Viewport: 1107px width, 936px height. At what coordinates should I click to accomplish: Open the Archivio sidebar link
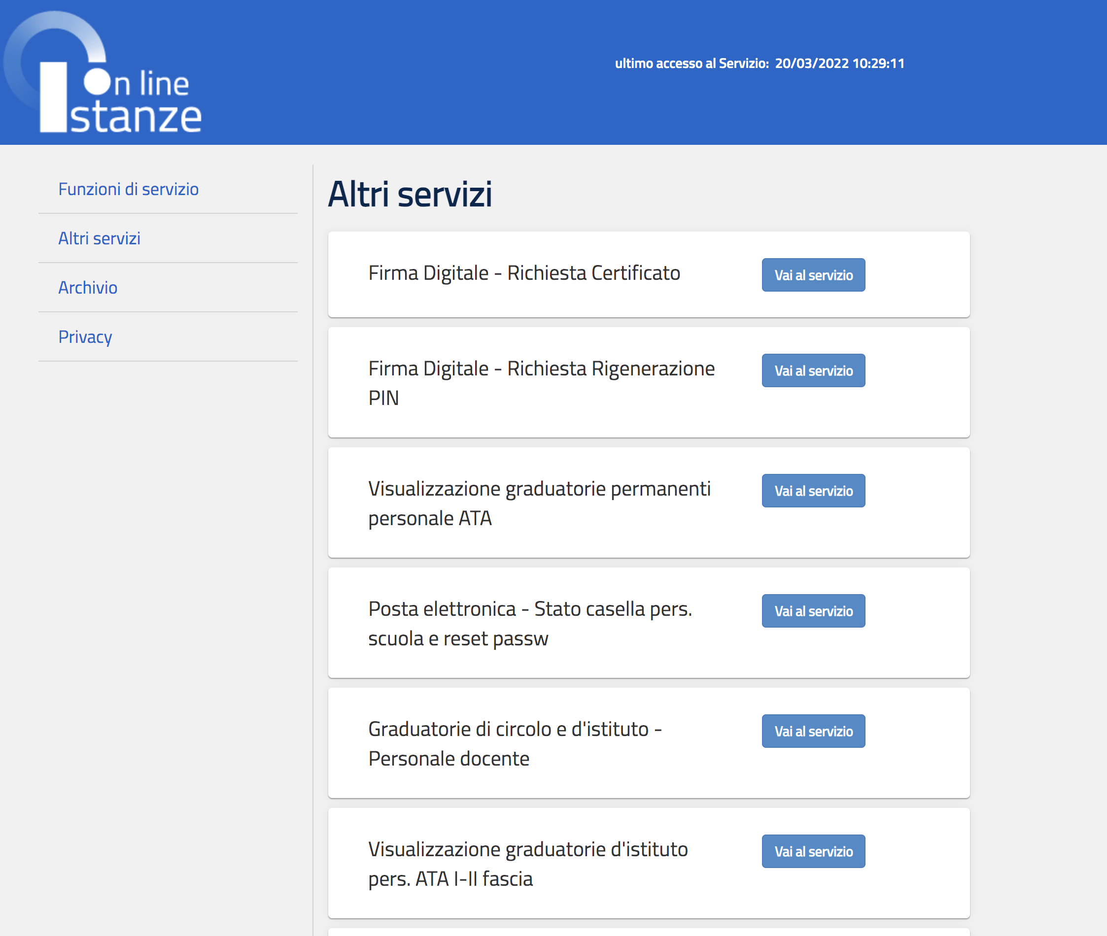pos(88,288)
